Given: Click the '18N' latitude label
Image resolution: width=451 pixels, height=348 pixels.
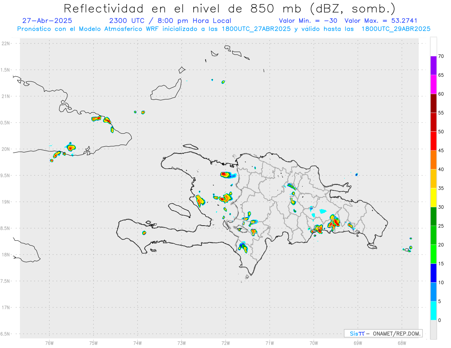Looking at the screenshot, I should pyautogui.click(x=6, y=255).
